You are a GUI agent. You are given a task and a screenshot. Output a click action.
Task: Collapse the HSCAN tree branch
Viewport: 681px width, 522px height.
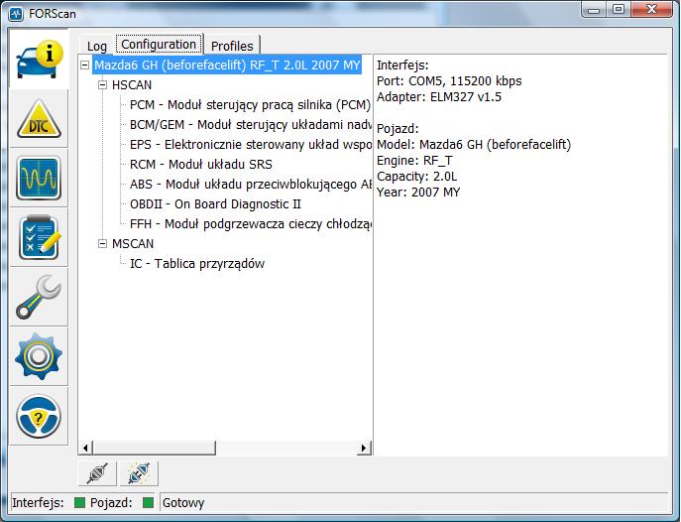(103, 85)
